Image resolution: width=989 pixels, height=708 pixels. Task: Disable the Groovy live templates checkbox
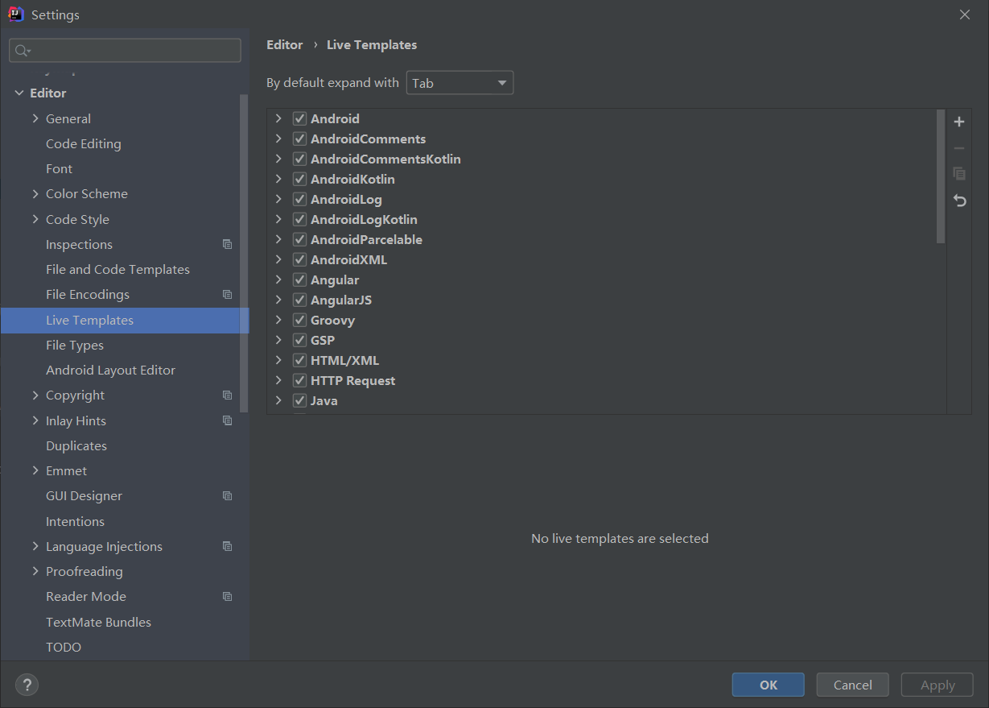click(x=300, y=321)
